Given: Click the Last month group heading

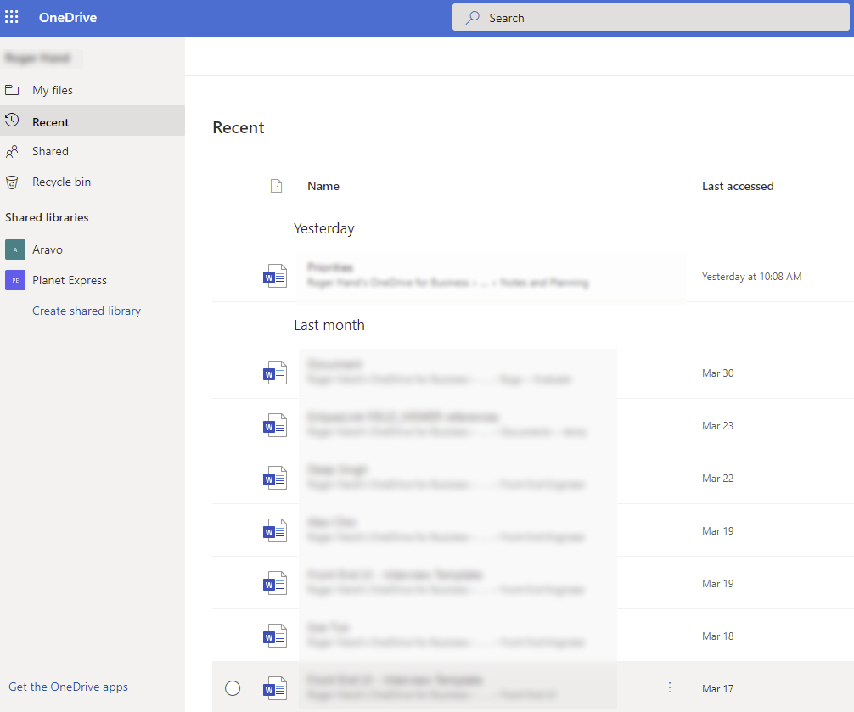Looking at the screenshot, I should point(329,325).
